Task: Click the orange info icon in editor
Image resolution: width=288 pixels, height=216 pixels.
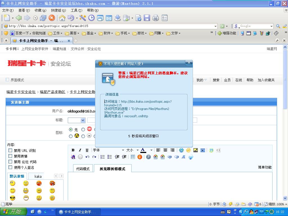Action: [x=140, y=157]
